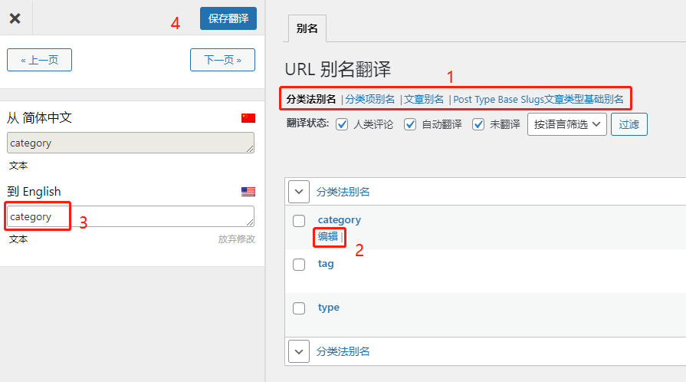Switch to the 别名 tab
Viewport: 686px width, 382px height.
click(x=307, y=28)
